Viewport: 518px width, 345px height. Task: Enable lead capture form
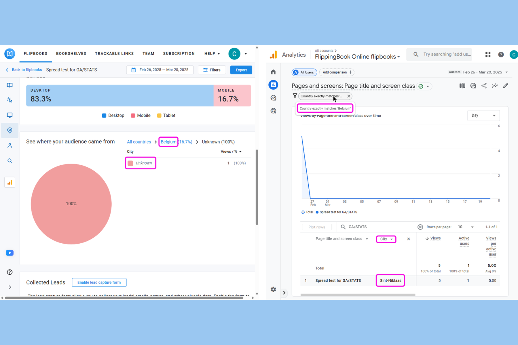click(x=99, y=282)
